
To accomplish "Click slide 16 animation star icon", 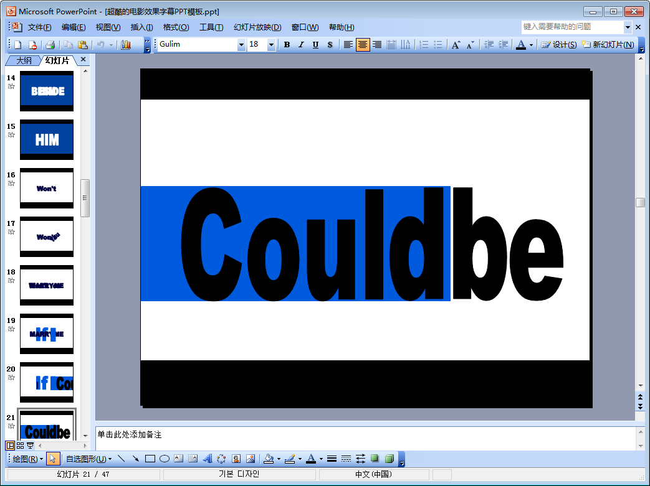I will (11, 184).
